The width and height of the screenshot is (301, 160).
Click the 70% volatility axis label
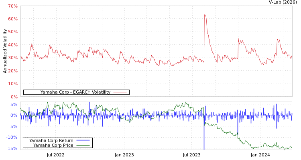pos(13,6)
